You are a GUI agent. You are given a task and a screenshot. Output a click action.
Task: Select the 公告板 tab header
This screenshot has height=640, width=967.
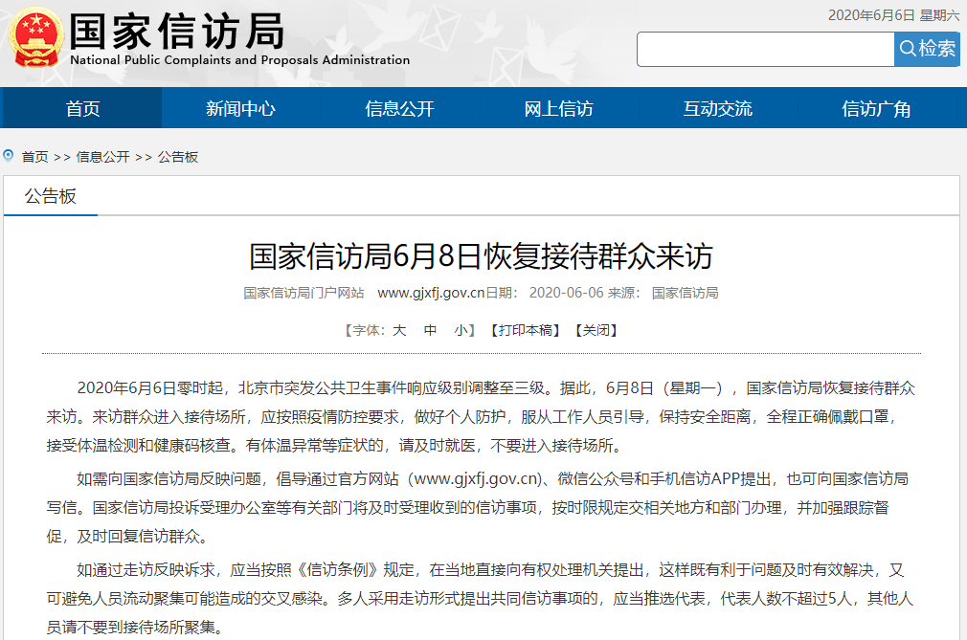[51, 196]
